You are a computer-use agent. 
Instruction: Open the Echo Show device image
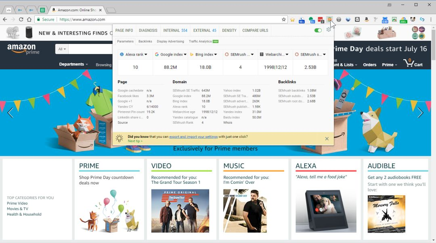point(326,211)
